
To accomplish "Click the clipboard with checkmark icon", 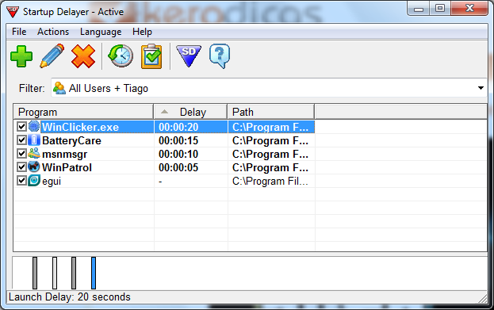I will (151, 56).
